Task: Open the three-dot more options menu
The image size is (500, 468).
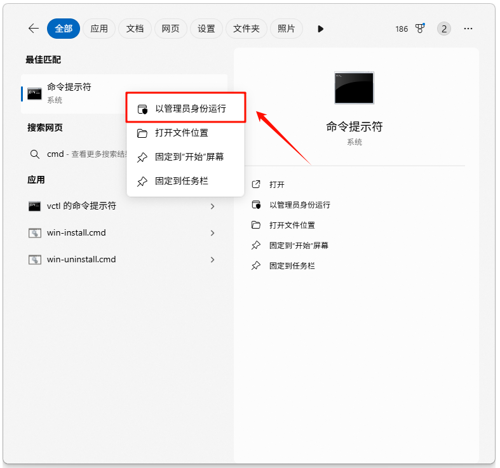Action: pyautogui.click(x=468, y=29)
